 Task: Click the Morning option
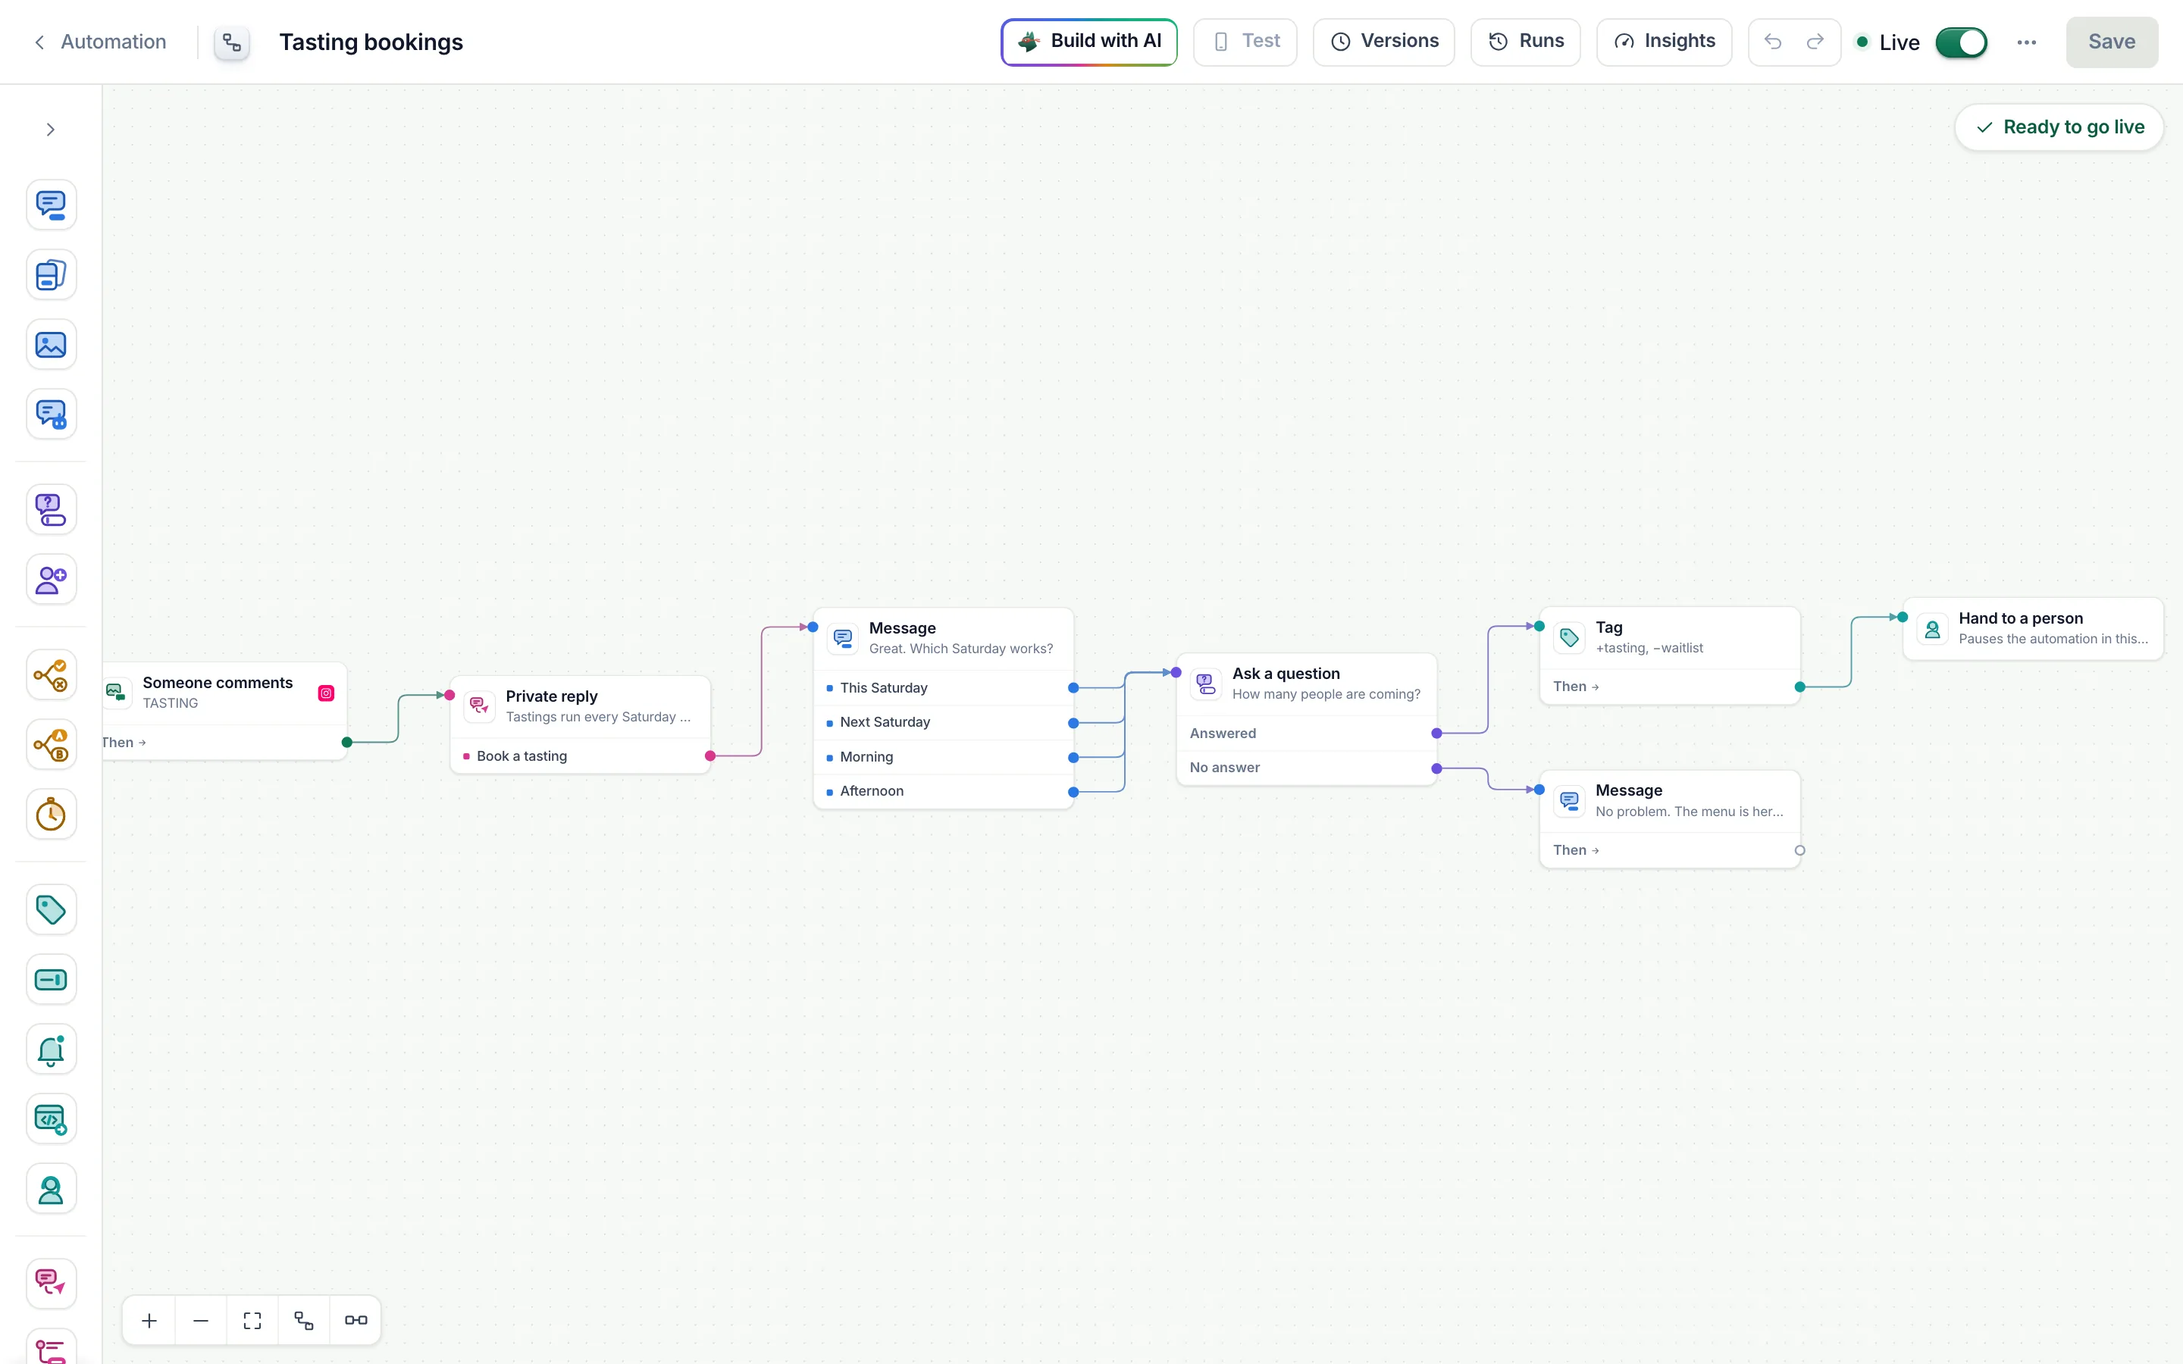[944, 757]
